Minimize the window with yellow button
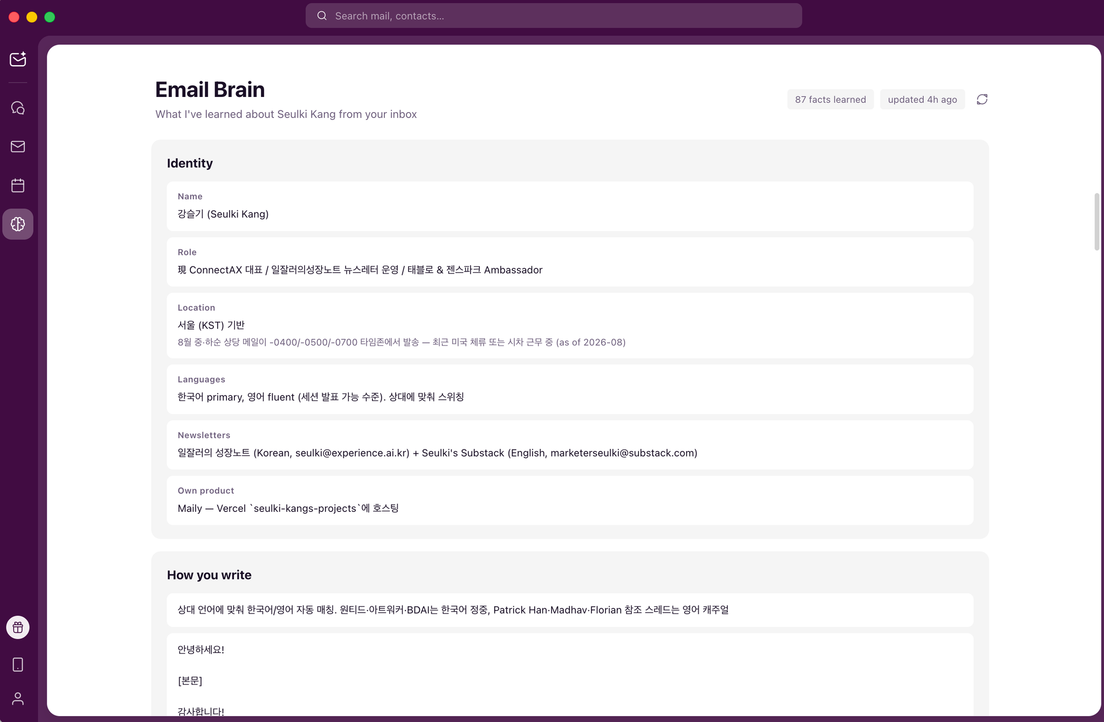The height and width of the screenshot is (722, 1104). 32,17
